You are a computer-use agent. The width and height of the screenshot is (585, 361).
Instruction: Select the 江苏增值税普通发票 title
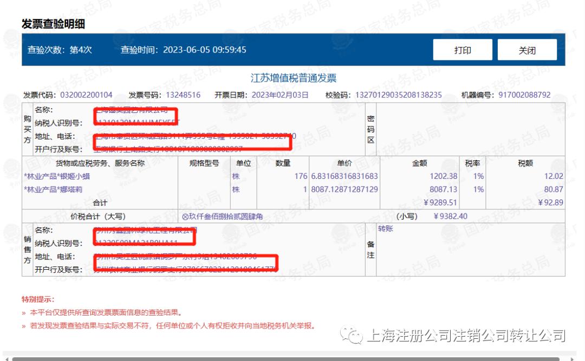tap(292, 78)
